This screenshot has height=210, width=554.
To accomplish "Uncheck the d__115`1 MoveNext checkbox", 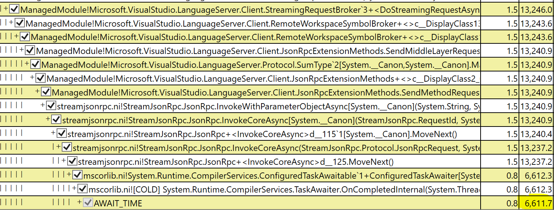I will (62, 134).
